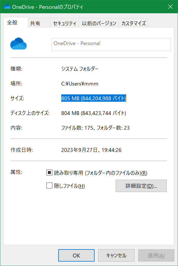Click the OneDrive cloud icon in title bar
Image resolution: width=178 pixels, height=266 pixels.
coord(7,6)
